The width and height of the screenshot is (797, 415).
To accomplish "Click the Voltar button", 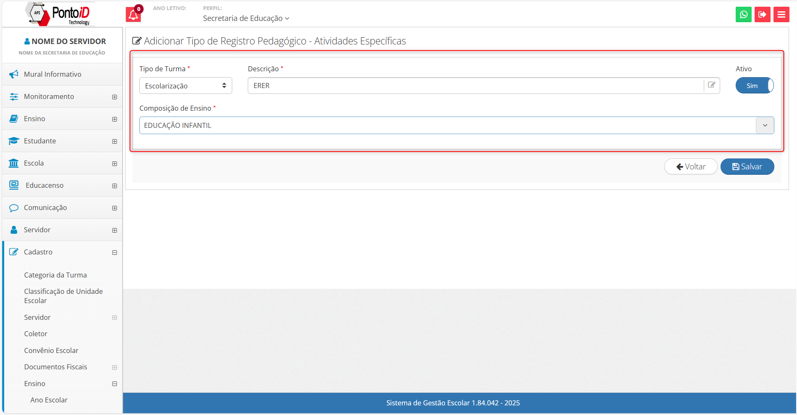I will [x=691, y=166].
